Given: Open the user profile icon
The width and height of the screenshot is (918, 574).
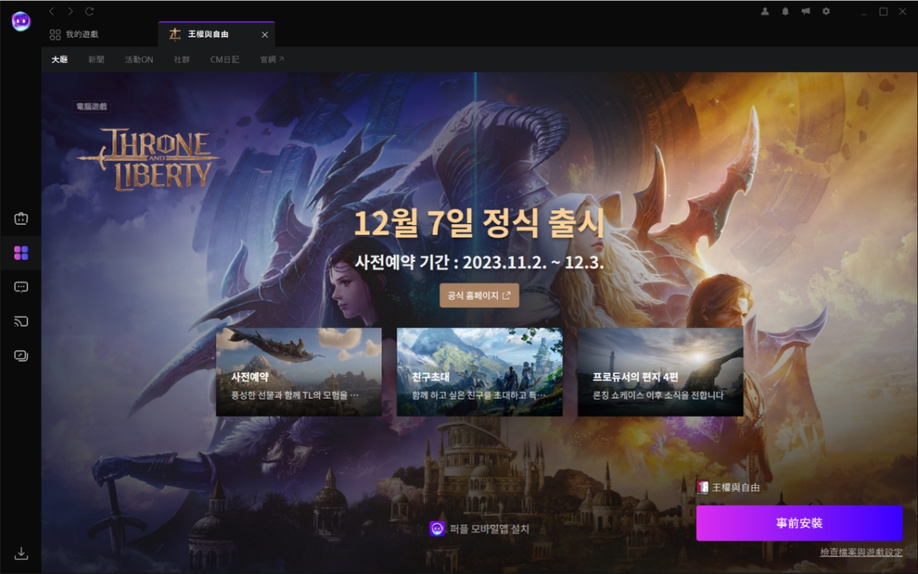Looking at the screenshot, I should pos(765,11).
